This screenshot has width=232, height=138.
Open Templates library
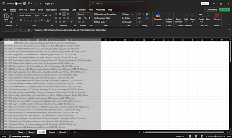point(158,17)
